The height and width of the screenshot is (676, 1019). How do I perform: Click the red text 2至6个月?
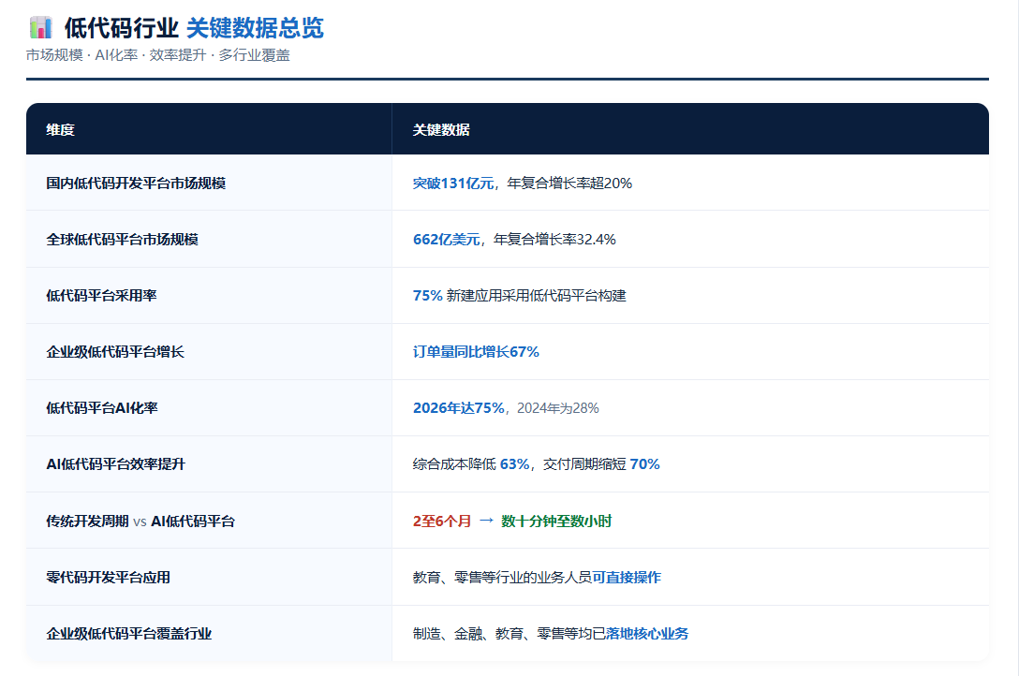click(442, 522)
